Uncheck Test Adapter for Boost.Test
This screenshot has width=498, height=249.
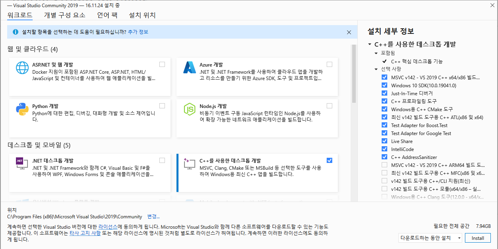[x=384, y=125]
